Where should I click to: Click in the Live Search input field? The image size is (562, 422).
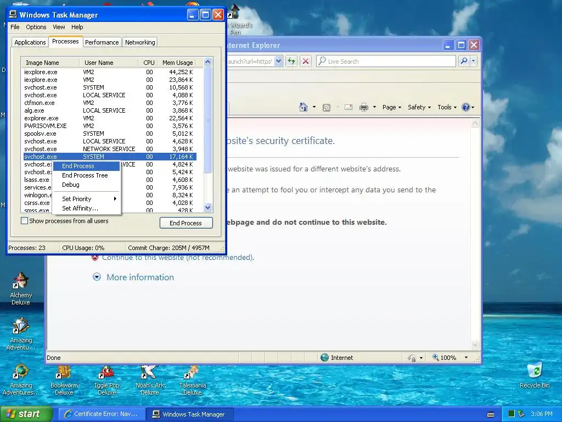coord(386,61)
